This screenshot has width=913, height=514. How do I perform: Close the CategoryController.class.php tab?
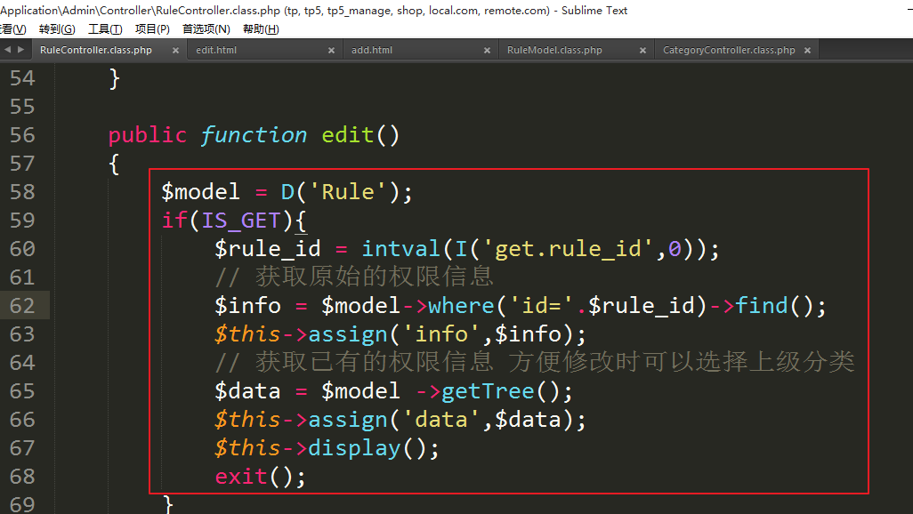[x=807, y=51]
